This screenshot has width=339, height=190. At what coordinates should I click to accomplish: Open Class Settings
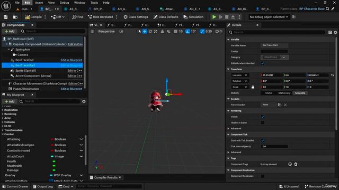click(x=136, y=17)
